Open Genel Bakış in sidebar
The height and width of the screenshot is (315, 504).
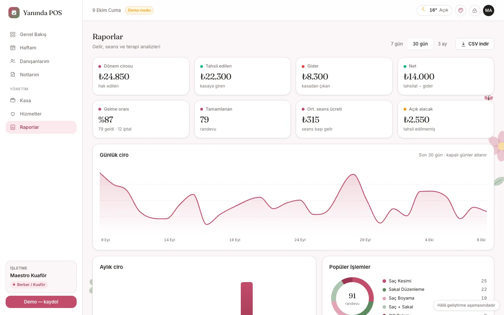[x=41, y=34]
